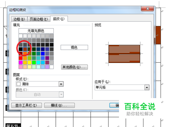
Task: Select the bright red swatch
Action: [21, 58]
